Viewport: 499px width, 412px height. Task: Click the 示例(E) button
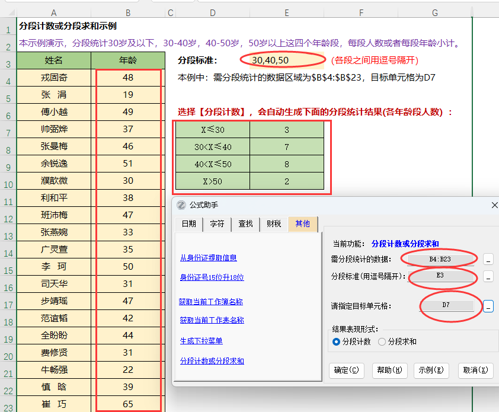431,370
